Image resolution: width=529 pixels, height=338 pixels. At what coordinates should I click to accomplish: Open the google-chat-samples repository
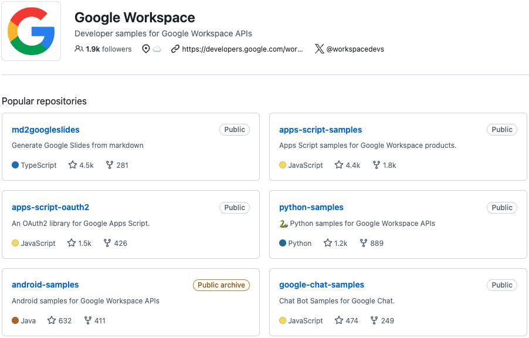point(321,285)
